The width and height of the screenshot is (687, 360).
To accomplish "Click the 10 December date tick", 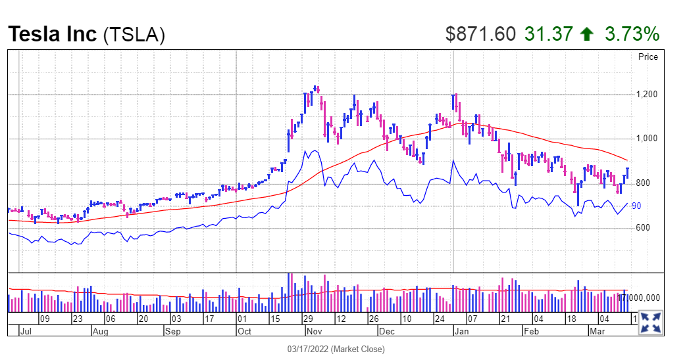I will (407, 319).
